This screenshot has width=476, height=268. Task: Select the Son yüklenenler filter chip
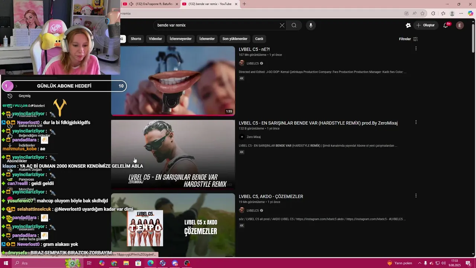pos(235,39)
